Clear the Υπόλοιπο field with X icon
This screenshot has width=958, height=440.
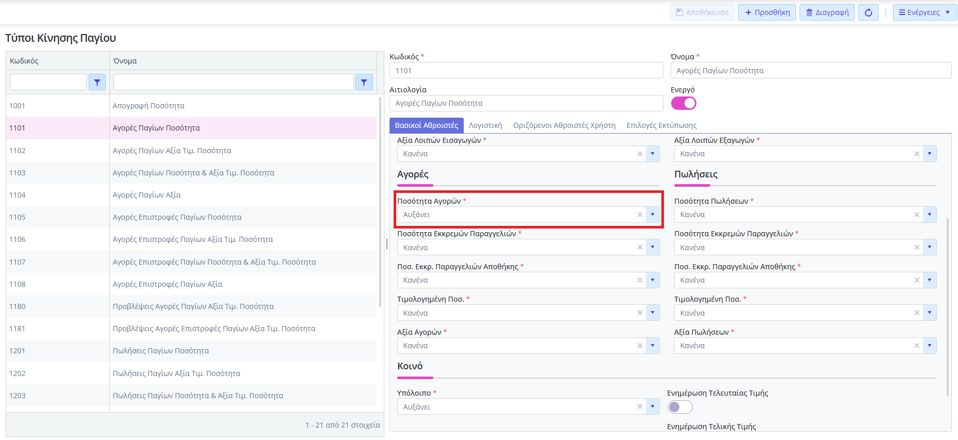coord(640,407)
